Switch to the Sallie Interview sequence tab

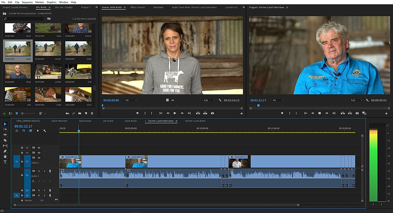point(59,121)
